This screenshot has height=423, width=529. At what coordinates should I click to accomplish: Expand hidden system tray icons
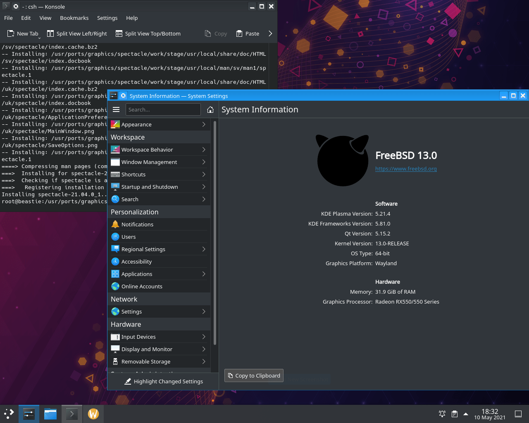click(x=466, y=413)
